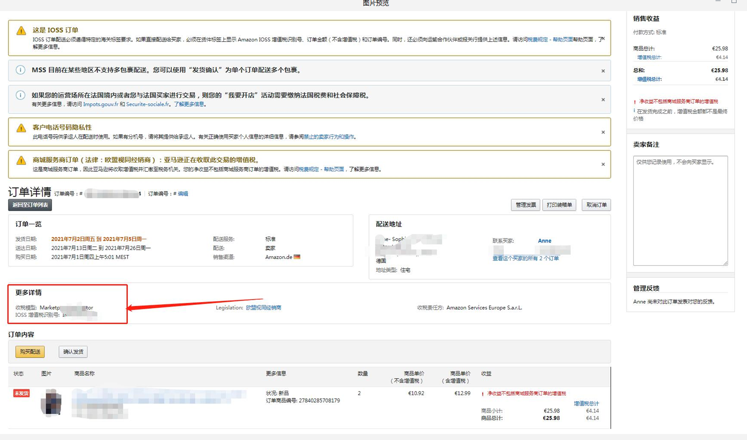Click warning icon for 商城服务商订单 notice
The height and width of the screenshot is (440, 747).
point(21,161)
